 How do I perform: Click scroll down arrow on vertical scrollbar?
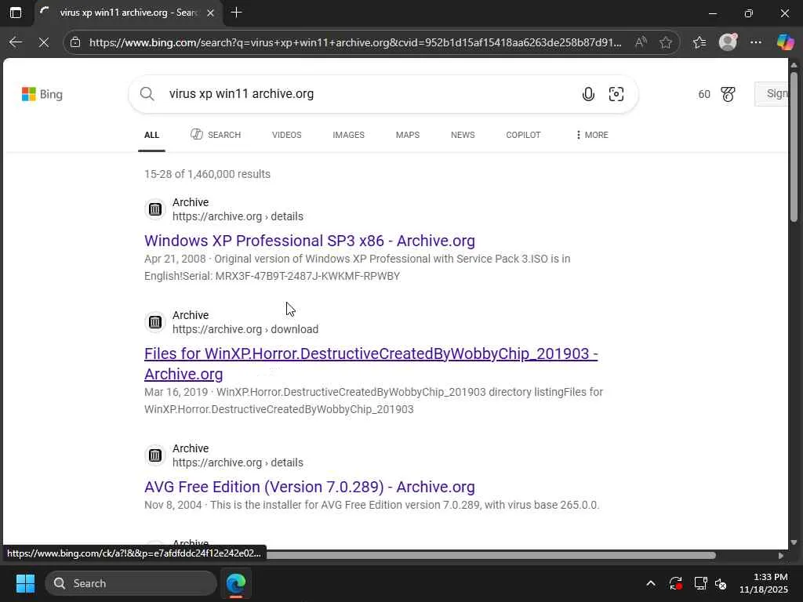click(x=794, y=542)
